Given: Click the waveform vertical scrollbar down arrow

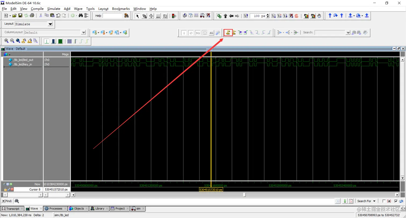Looking at the screenshot, I should coord(402,178).
